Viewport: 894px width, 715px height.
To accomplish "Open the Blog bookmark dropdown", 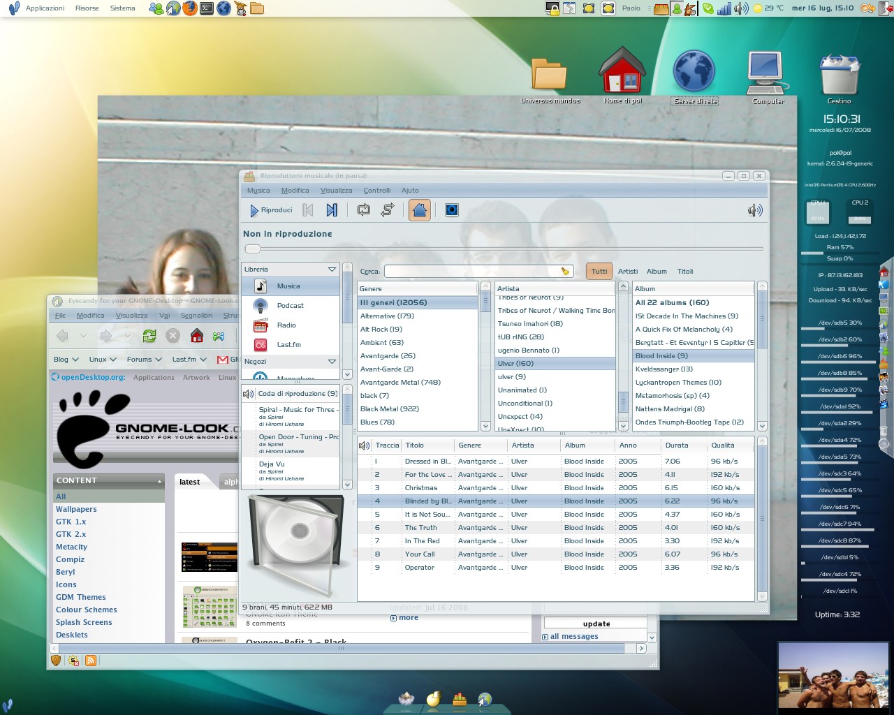I will [66, 359].
